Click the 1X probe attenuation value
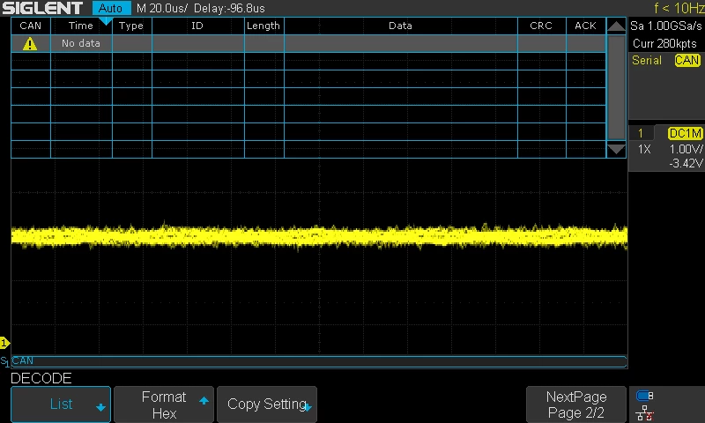 [644, 149]
